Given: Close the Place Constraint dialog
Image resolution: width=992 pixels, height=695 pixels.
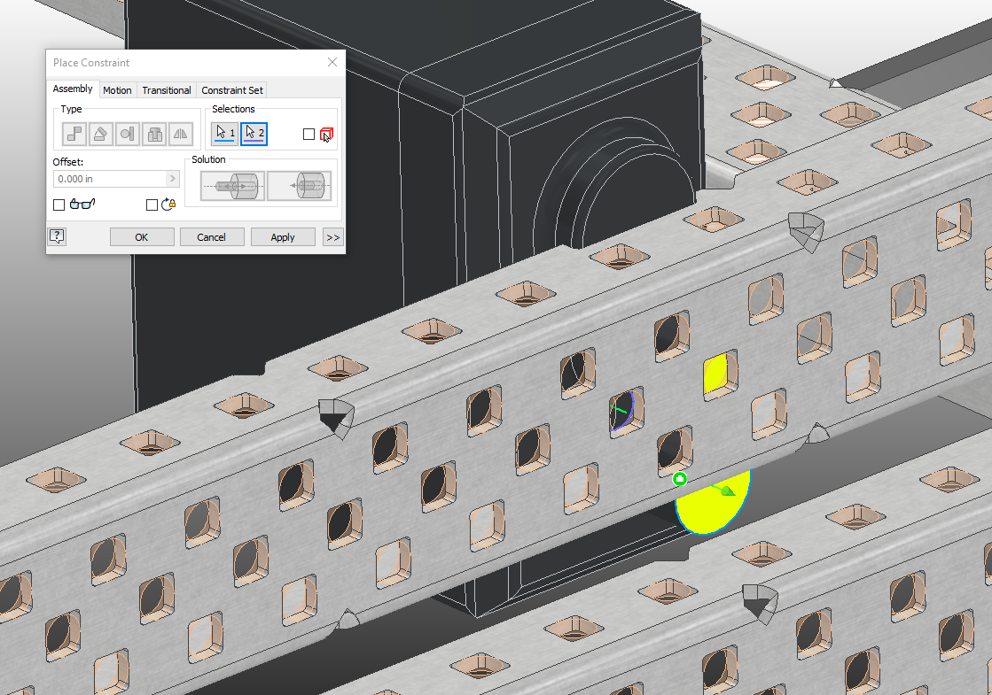Looking at the screenshot, I should pyautogui.click(x=332, y=62).
